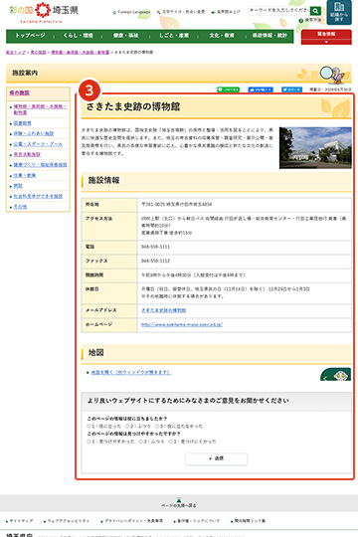358x537 pixels.
Task: Open the 組織から探す building icon
Action: [x=339, y=12]
